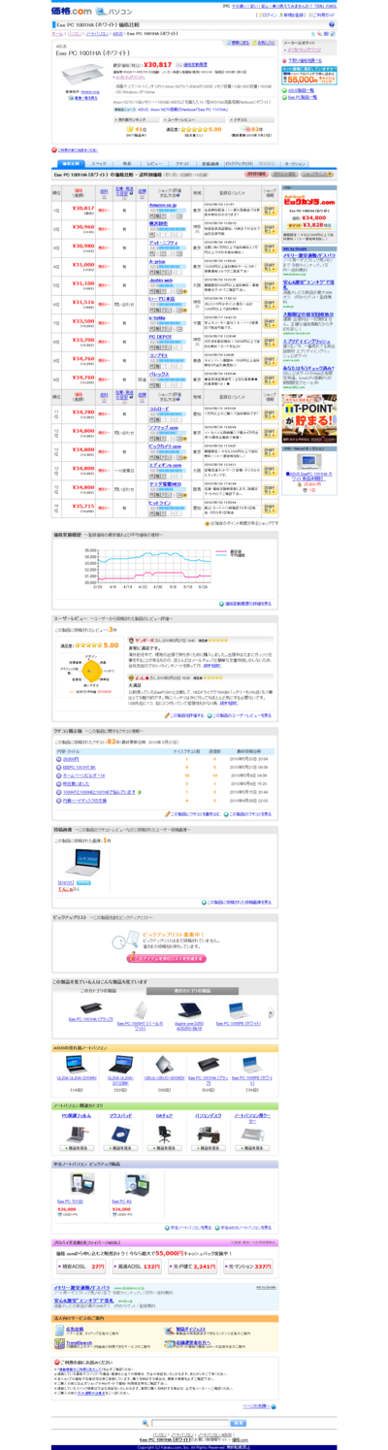388x1450 pixels.
Task: Click the shop page button in the Amazon.co.jp row
Action: pos(270,209)
